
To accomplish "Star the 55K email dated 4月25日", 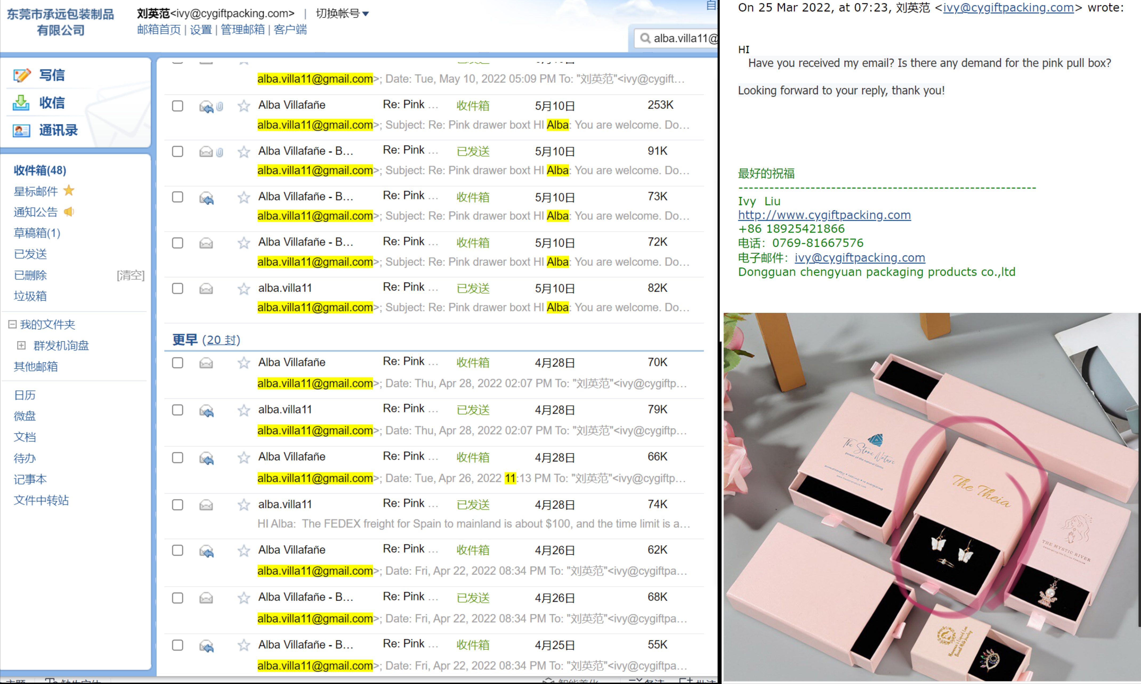I will coord(244,645).
